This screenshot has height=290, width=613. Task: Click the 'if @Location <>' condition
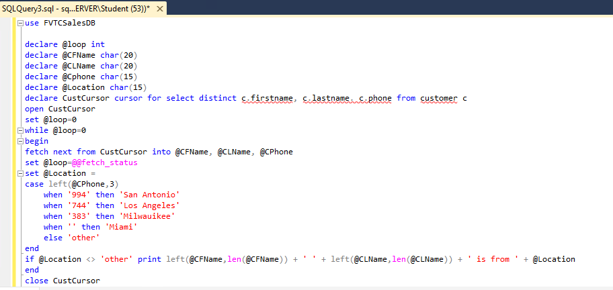(60, 259)
